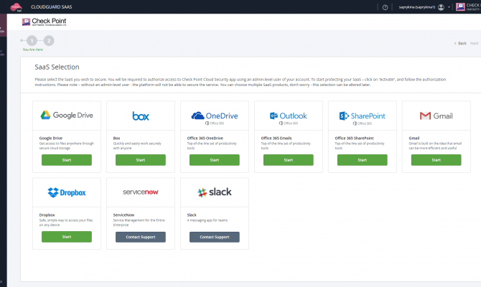Click the Check Point Infinity logo top right
The image size is (481, 287).
[468, 7]
